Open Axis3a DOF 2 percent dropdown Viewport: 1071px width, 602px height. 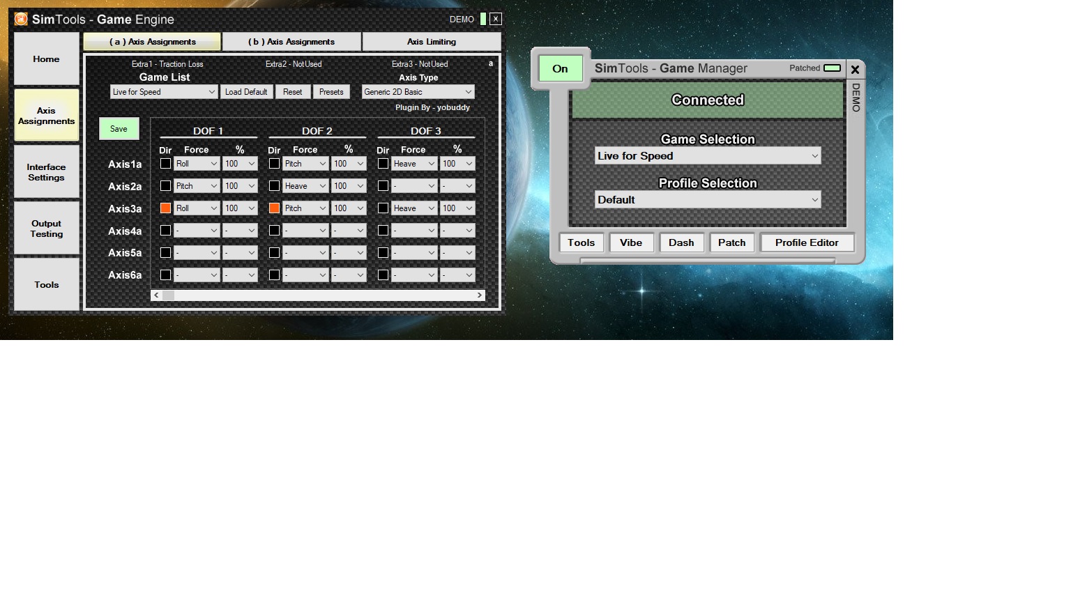pyautogui.click(x=349, y=208)
